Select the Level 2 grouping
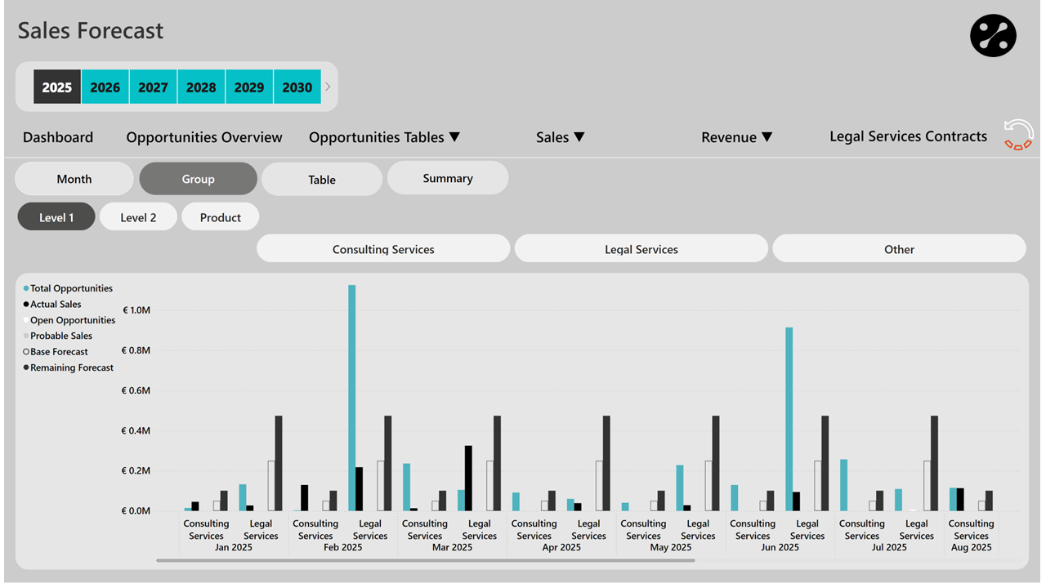Screen dimensions: 1046x588 point(138,216)
